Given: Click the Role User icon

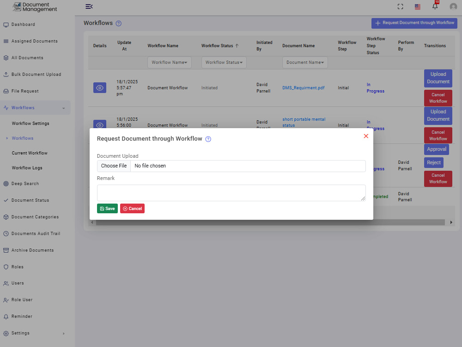Looking at the screenshot, I should [6, 300].
